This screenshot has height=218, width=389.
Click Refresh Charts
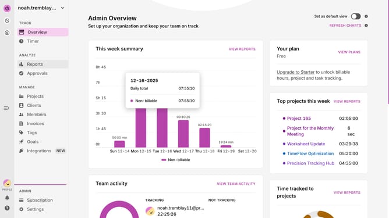pos(345,26)
